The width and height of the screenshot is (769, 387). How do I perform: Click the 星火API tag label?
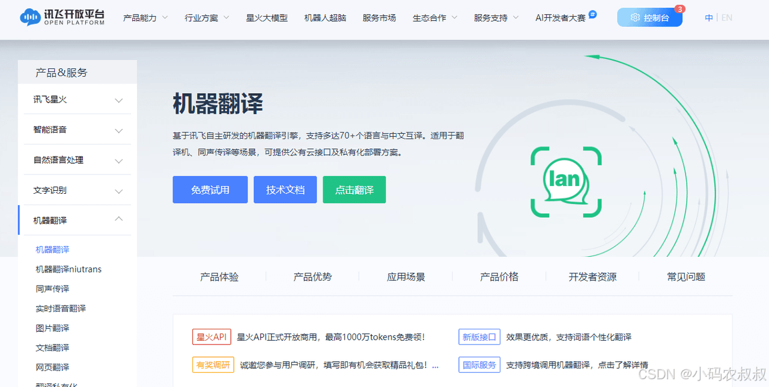(211, 337)
